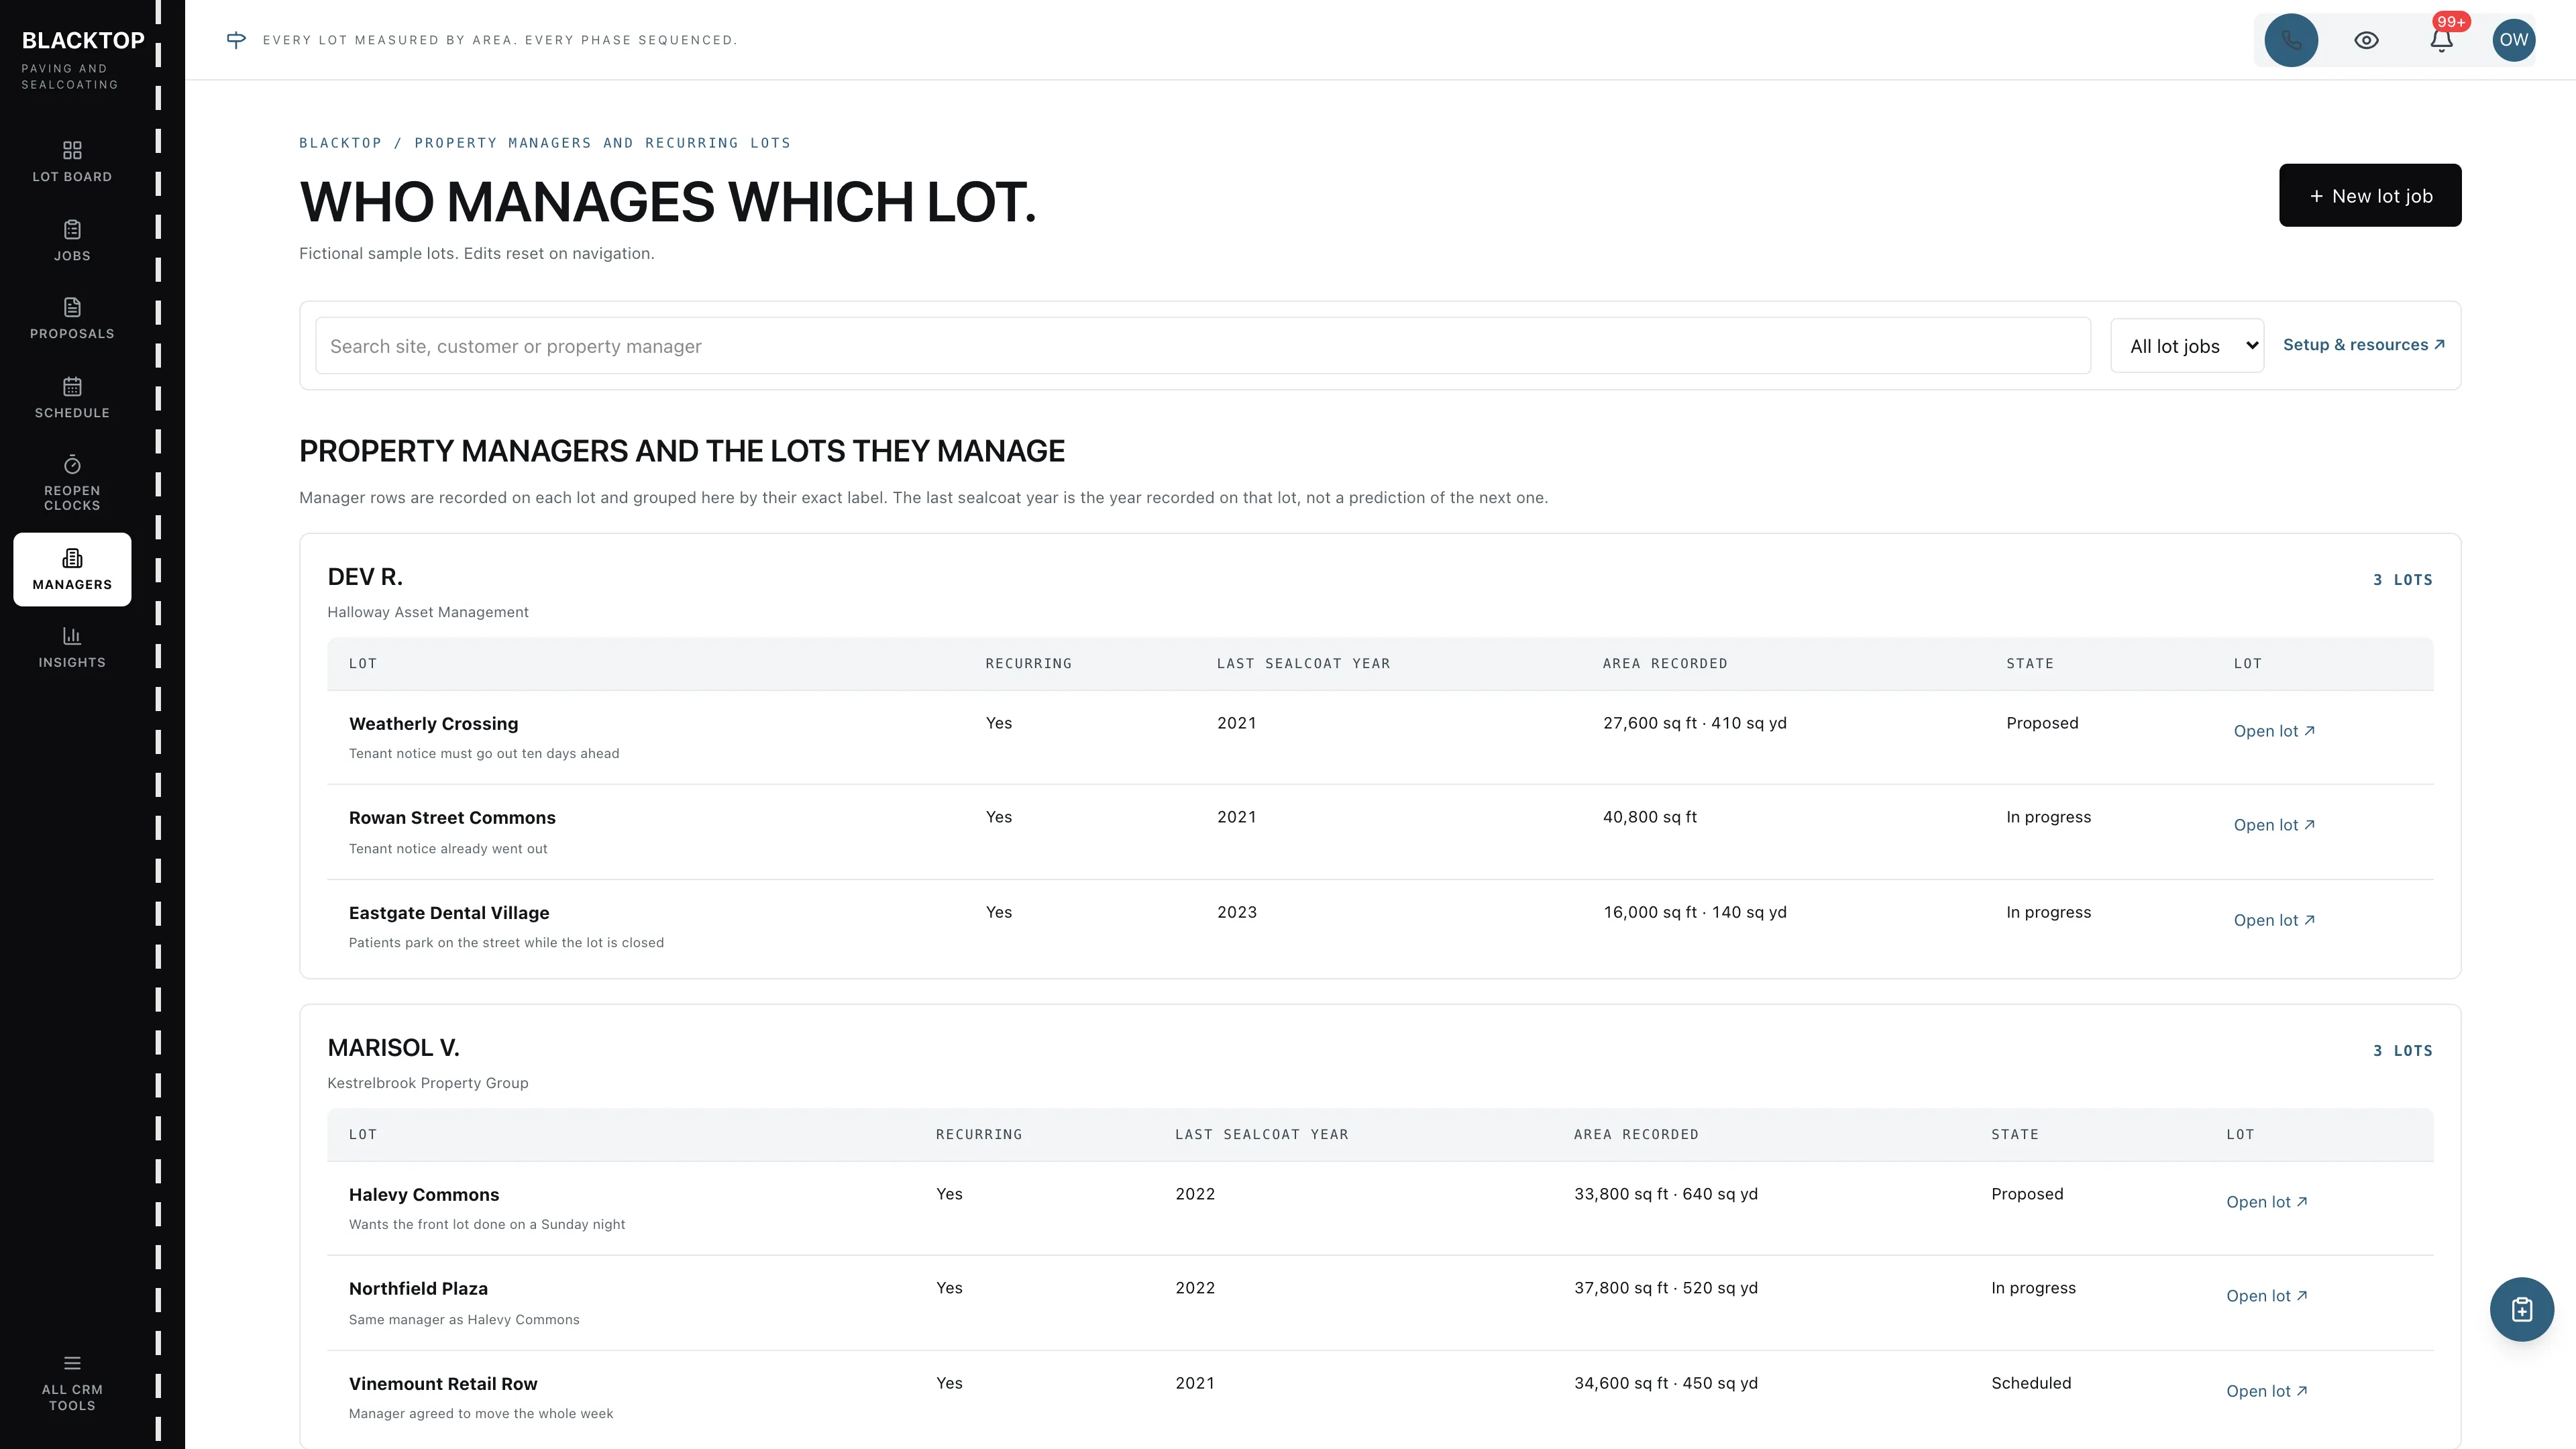The image size is (2576, 1449).
Task: Select the Managers sidebar item
Action: pyautogui.click(x=72, y=569)
